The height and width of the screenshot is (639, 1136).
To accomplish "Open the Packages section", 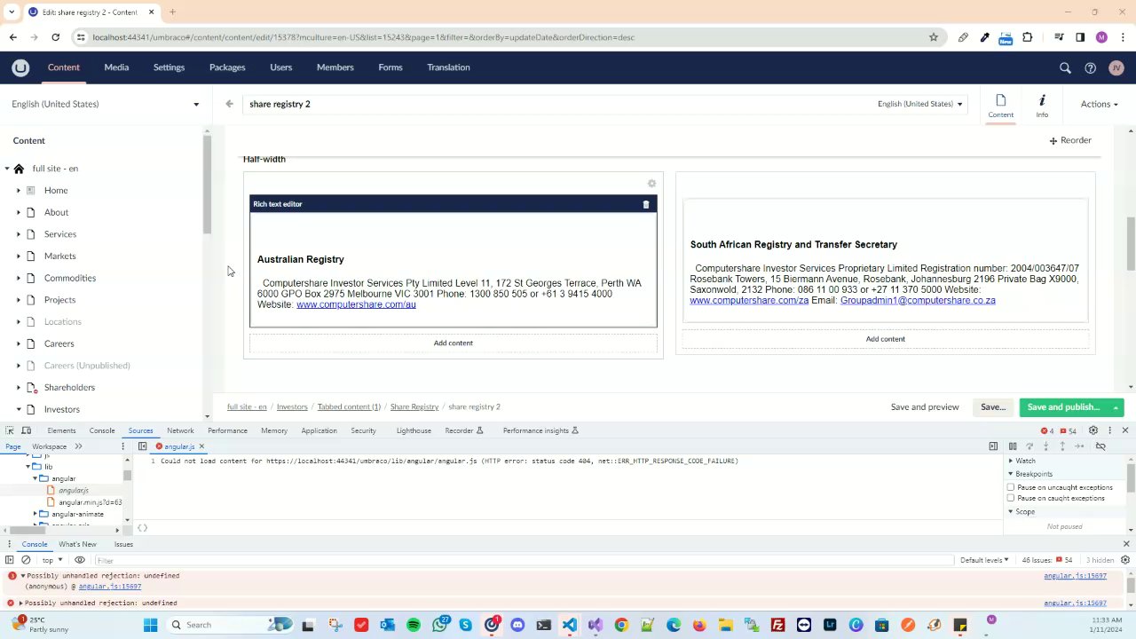I will tap(227, 67).
